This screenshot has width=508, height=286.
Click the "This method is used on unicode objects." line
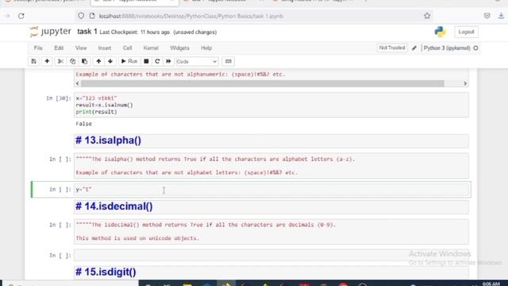[137, 238]
